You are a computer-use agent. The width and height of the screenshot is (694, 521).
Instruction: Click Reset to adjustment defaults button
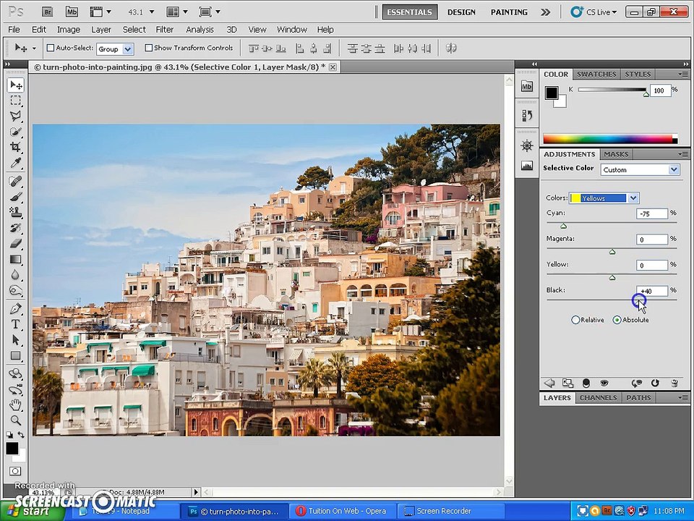[x=655, y=383]
